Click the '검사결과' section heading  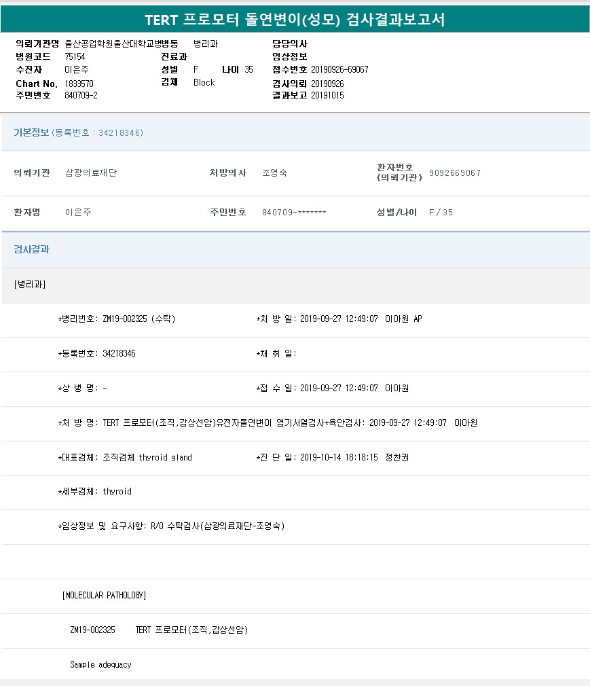(31, 249)
